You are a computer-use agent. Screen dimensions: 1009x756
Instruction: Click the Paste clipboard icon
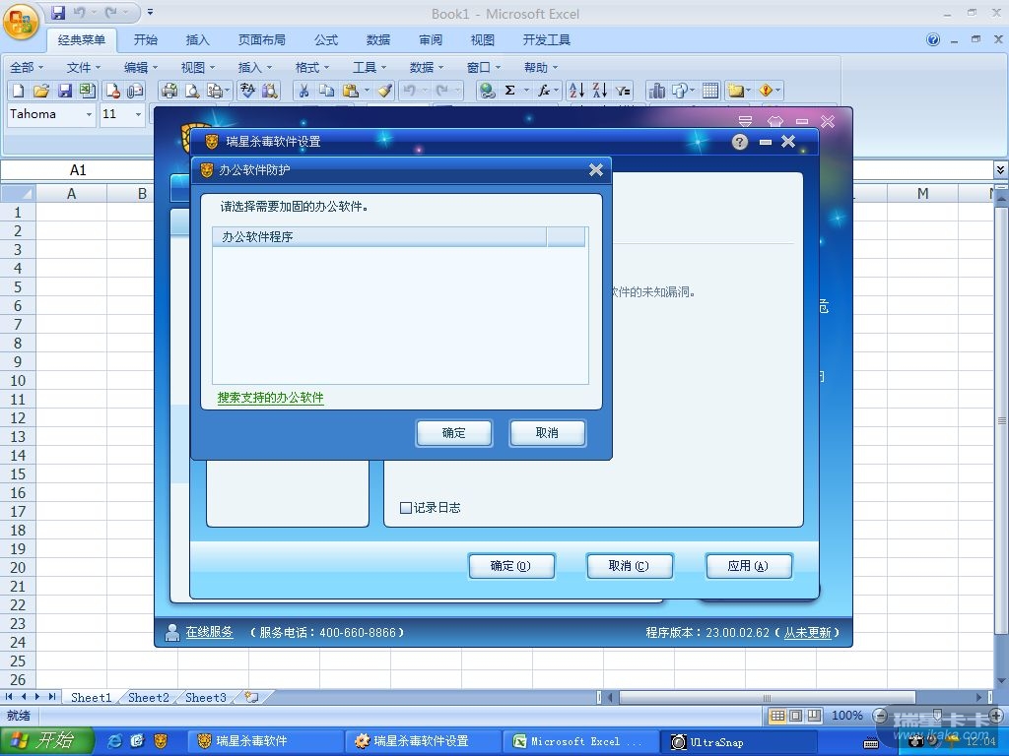pos(350,91)
